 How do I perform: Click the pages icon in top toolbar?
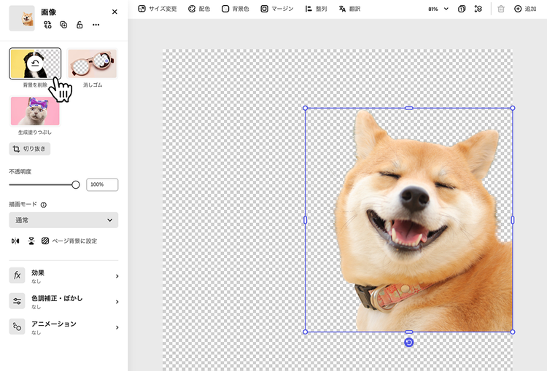click(462, 9)
